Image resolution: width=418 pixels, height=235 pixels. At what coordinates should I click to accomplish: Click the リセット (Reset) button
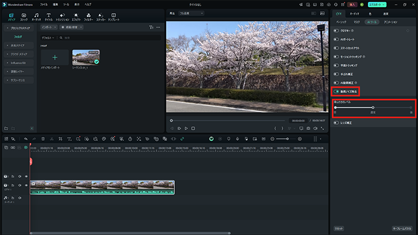339,228
